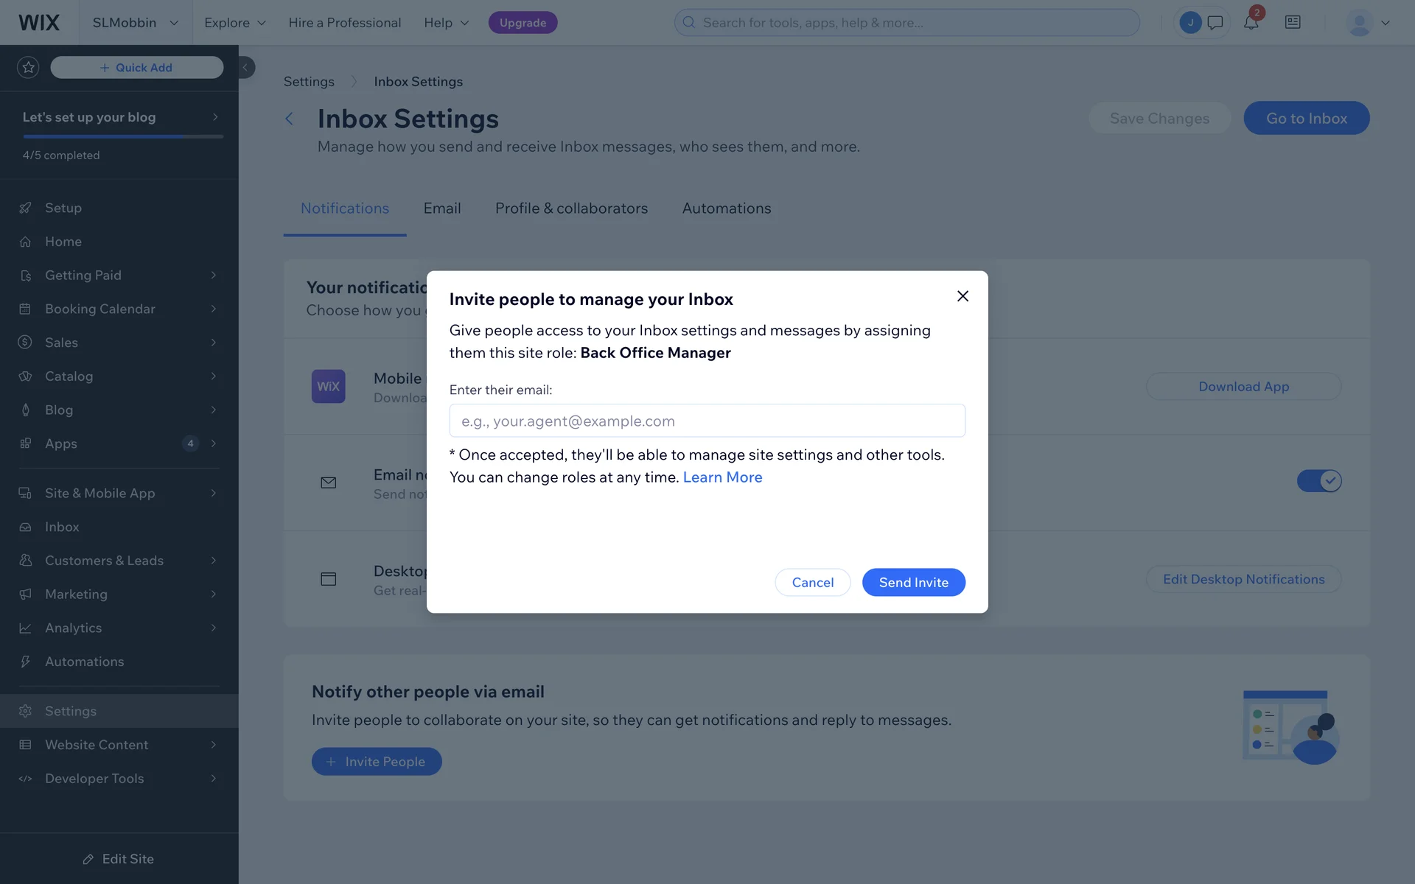Click the favorites star icon in sidebar
Image resolution: width=1415 pixels, height=884 pixels.
(x=28, y=68)
